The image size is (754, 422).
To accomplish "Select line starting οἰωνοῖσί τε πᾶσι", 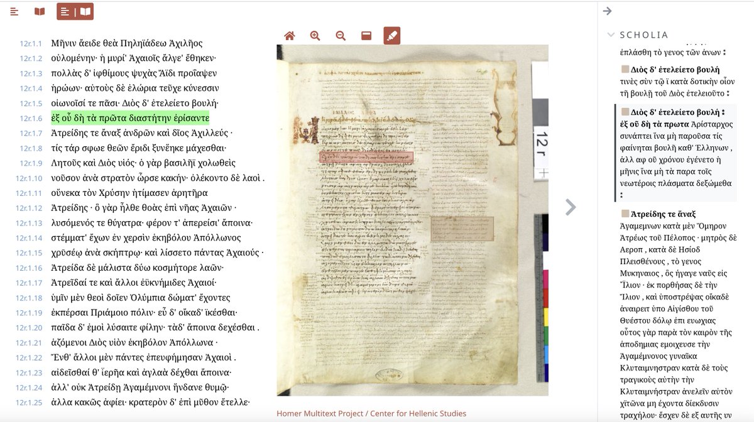I will pos(134,104).
